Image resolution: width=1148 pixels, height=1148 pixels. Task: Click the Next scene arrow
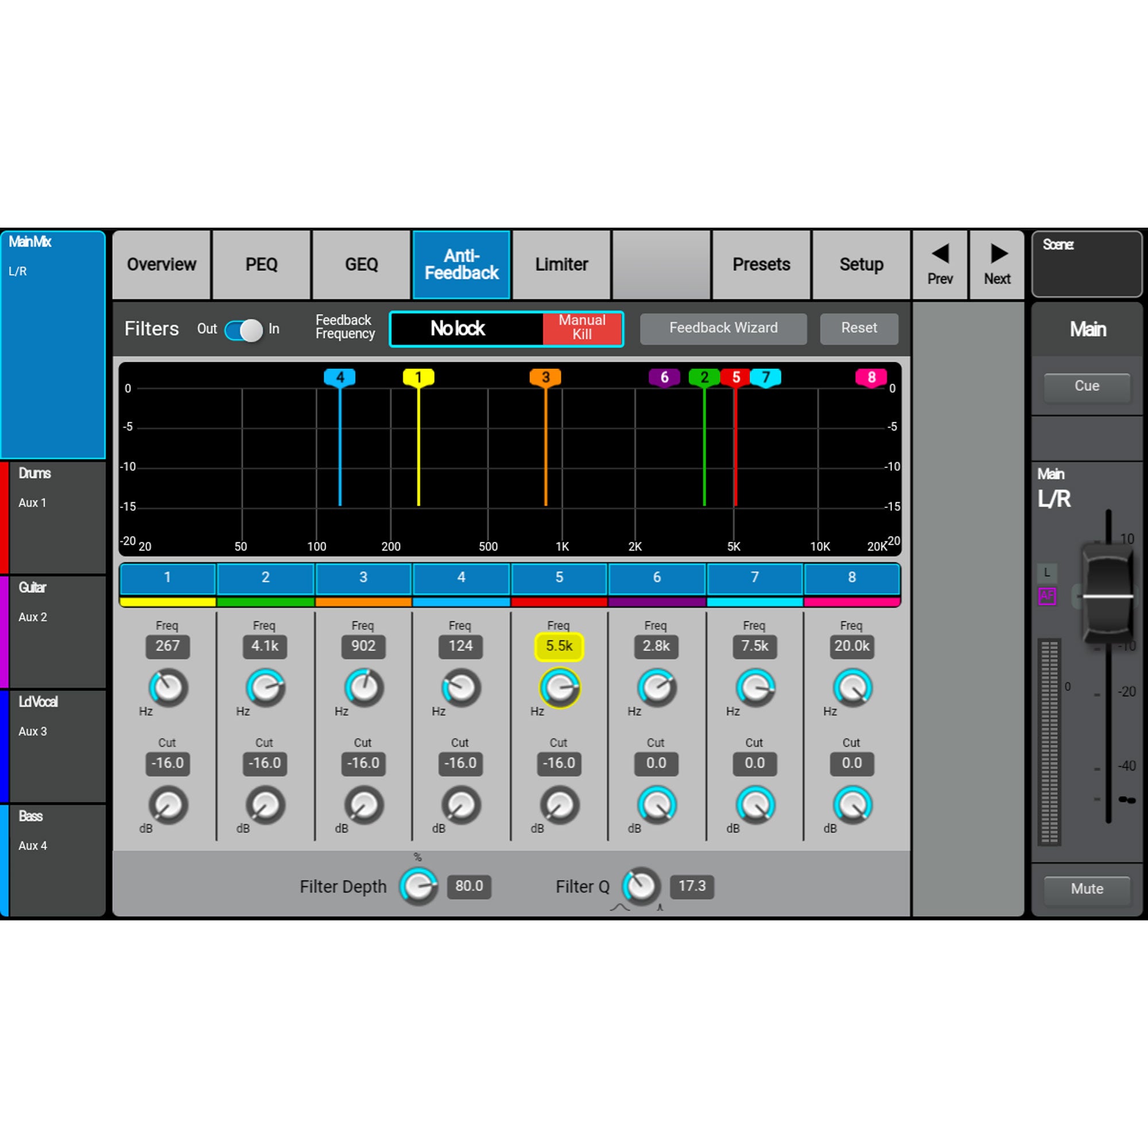click(996, 265)
